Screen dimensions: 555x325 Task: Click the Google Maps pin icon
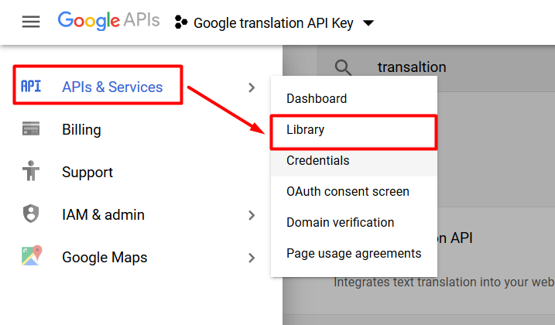[32, 255]
